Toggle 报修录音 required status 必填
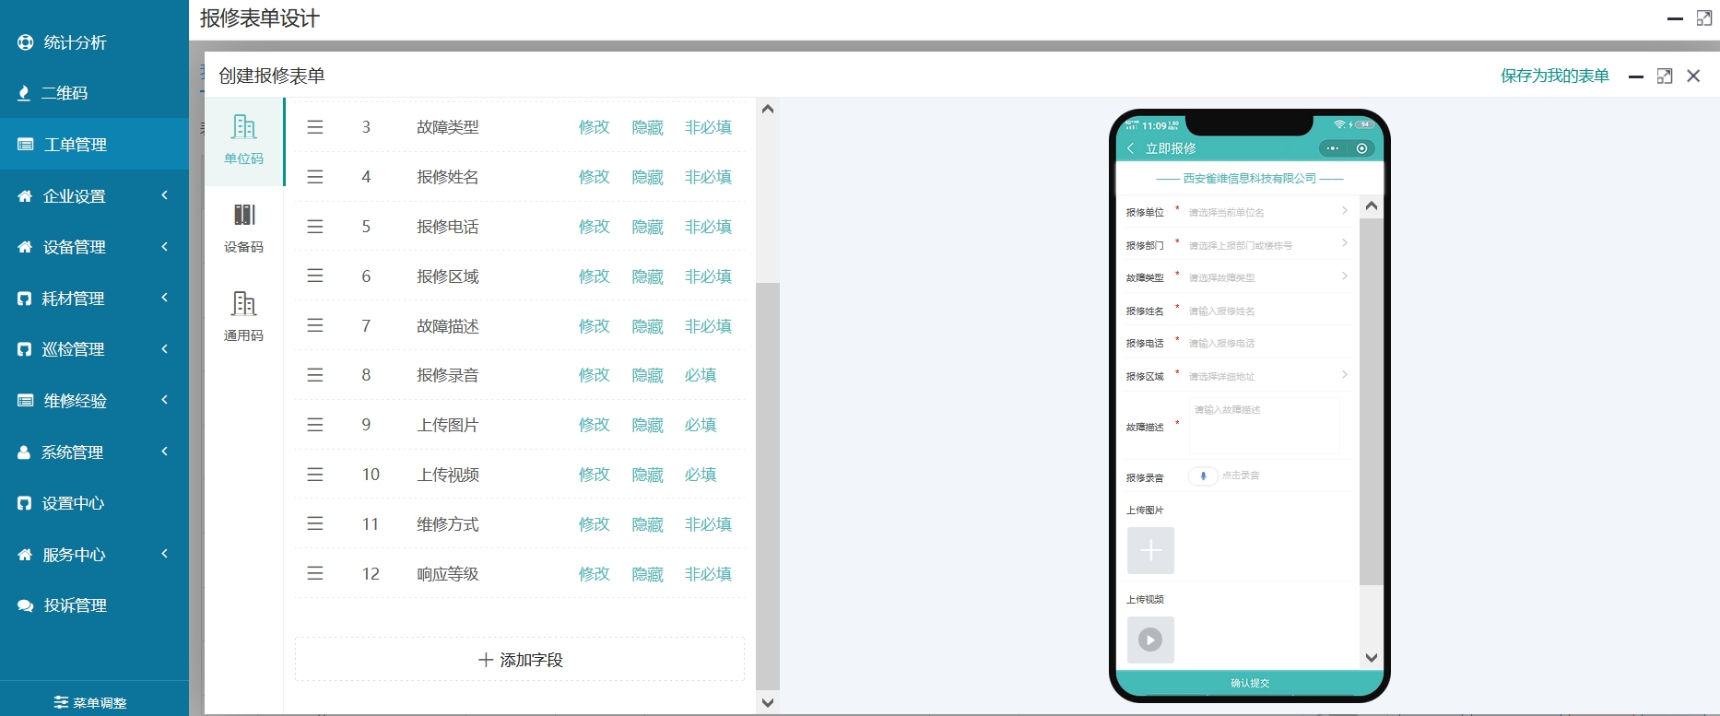Screen dimensions: 1720x716 pyautogui.click(x=701, y=375)
